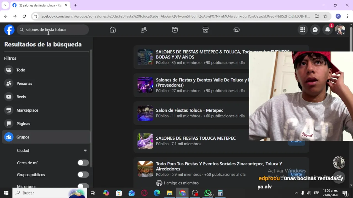Open WhatsApp from taskbar
Image resolution: width=353 pixels, height=198 pixels.
pyautogui.click(x=208, y=193)
